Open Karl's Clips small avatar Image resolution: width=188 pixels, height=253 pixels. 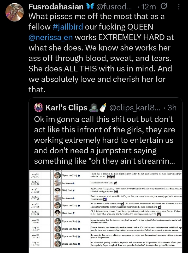39,108
